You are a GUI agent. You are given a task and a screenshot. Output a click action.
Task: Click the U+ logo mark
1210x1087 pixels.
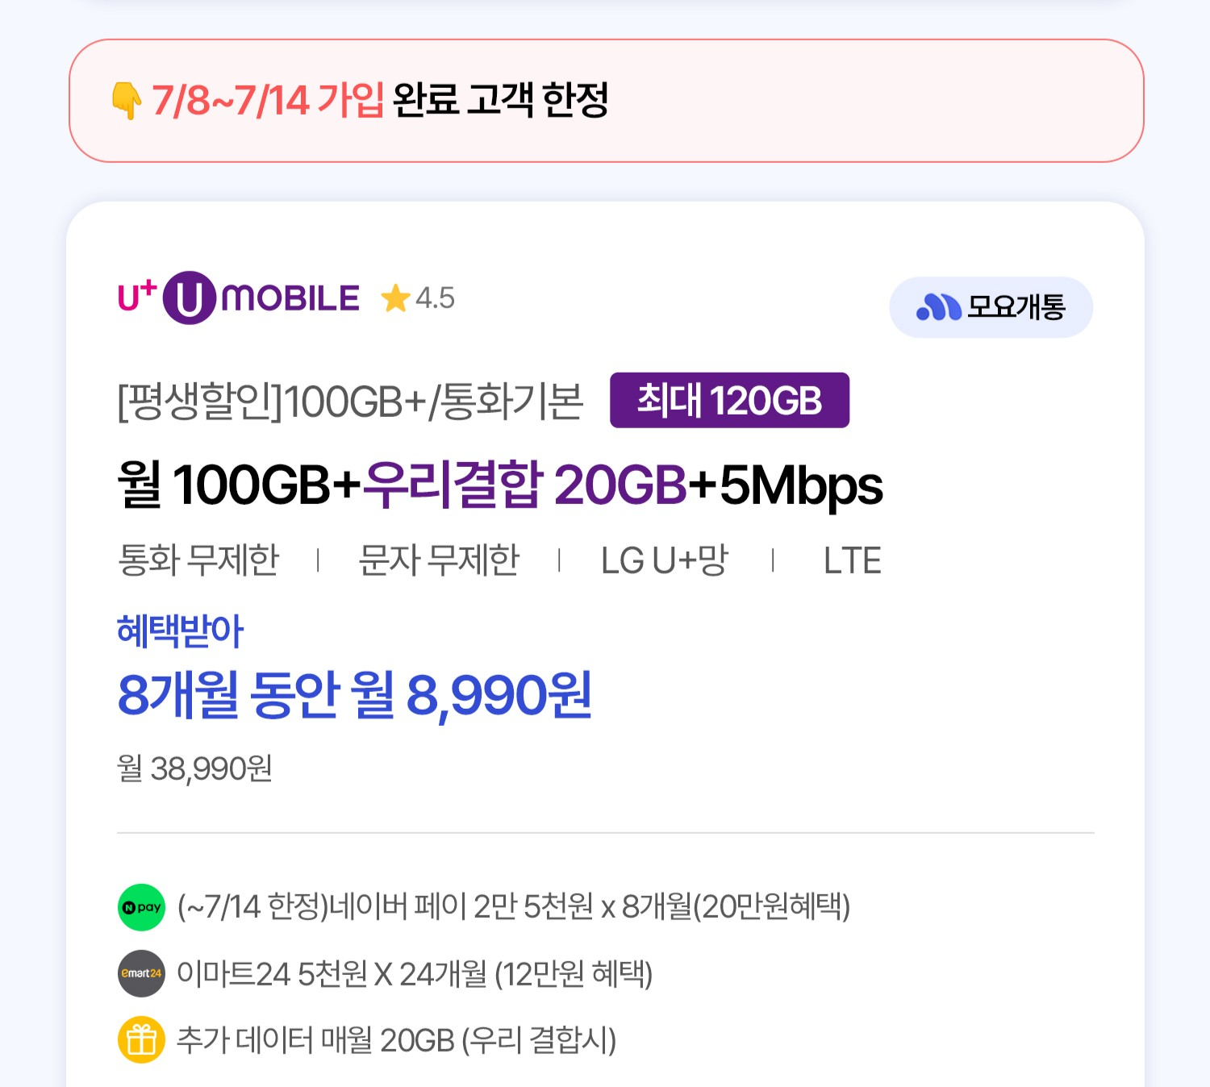pos(136,296)
